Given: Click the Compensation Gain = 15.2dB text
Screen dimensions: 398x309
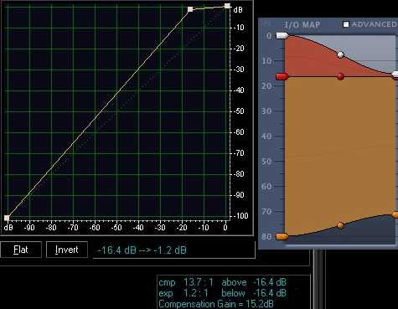Looking at the screenshot, I should [216, 304].
